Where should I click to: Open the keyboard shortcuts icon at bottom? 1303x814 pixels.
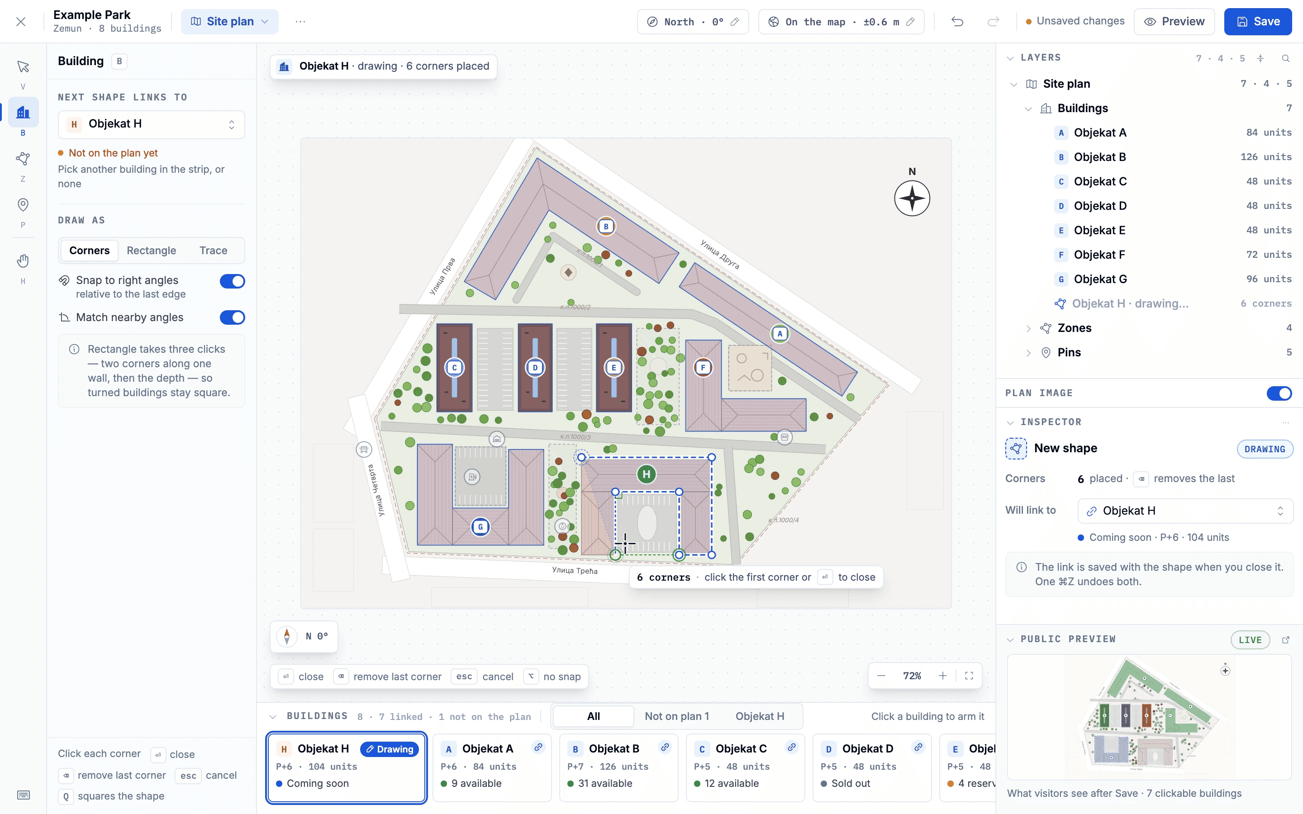[x=23, y=795]
